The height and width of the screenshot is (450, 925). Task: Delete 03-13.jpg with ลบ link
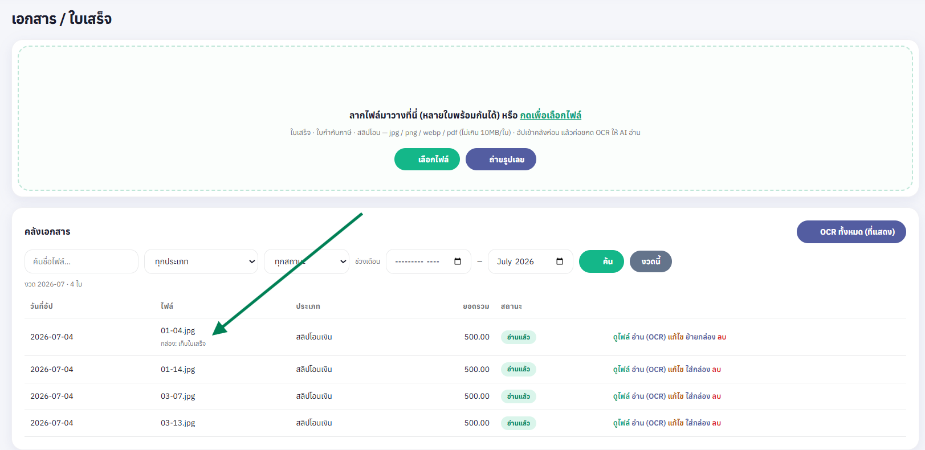click(716, 423)
